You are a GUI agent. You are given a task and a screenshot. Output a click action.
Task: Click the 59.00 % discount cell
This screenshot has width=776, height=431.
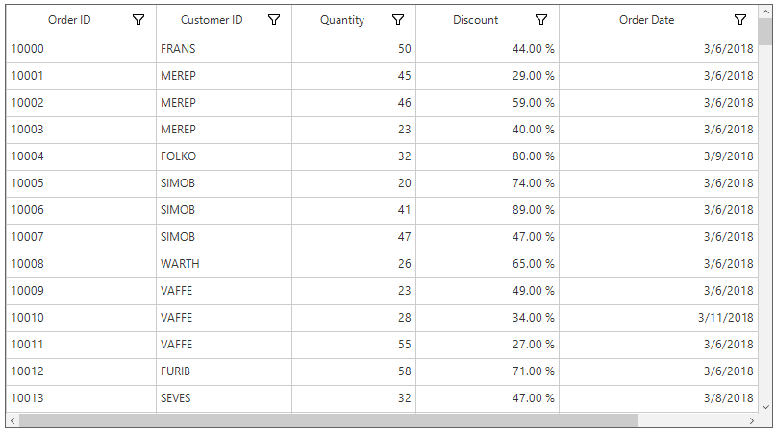[x=488, y=103]
